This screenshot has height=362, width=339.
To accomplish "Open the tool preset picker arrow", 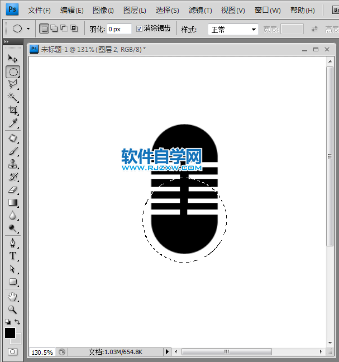I will point(28,28).
